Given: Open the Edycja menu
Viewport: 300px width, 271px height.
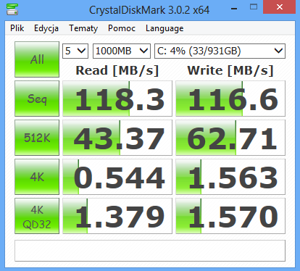Looking at the screenshot, I should click(46, 28).
